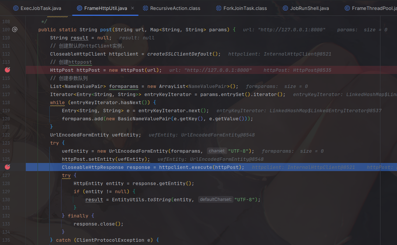Image resolution: width=397 pixels, height=245 pixels.
Task: Click 'formparams' declaration in line 116
Action: (124, 86)
